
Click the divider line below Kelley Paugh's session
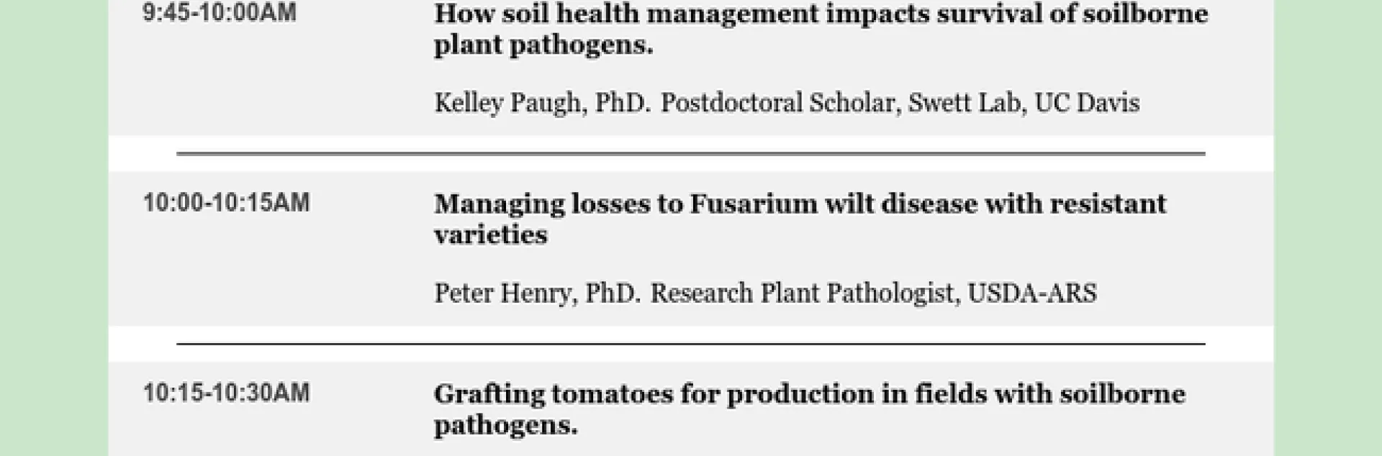[691, 153]
